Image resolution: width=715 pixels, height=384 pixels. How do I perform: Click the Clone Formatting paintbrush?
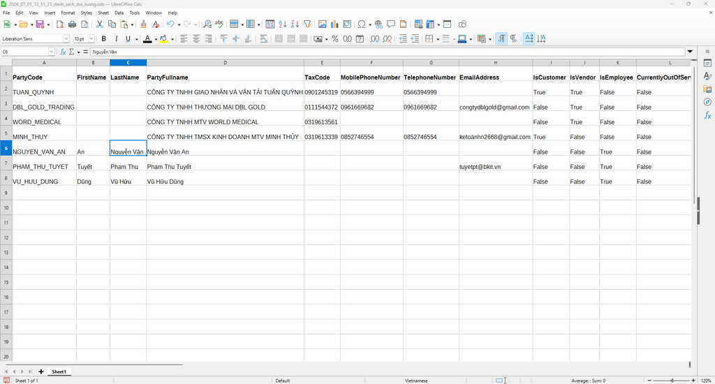click(x=143, y=24)
